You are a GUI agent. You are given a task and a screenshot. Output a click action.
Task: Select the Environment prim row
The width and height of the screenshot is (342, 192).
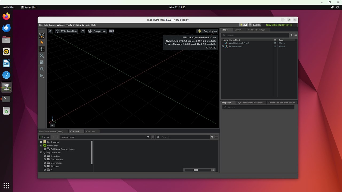259,46
